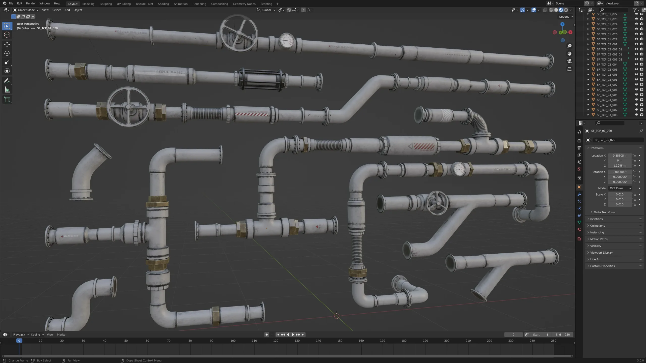Hide the SF_TCP_02_001 object in the outliner

(636, 44)
